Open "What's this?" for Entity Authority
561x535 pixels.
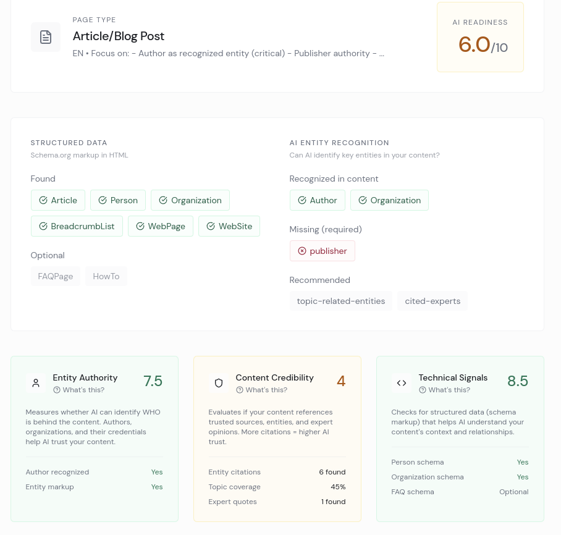pyautogui.click(x=83, y=390)
